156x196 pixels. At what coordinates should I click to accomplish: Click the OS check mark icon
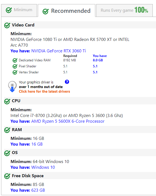point(7,153)
